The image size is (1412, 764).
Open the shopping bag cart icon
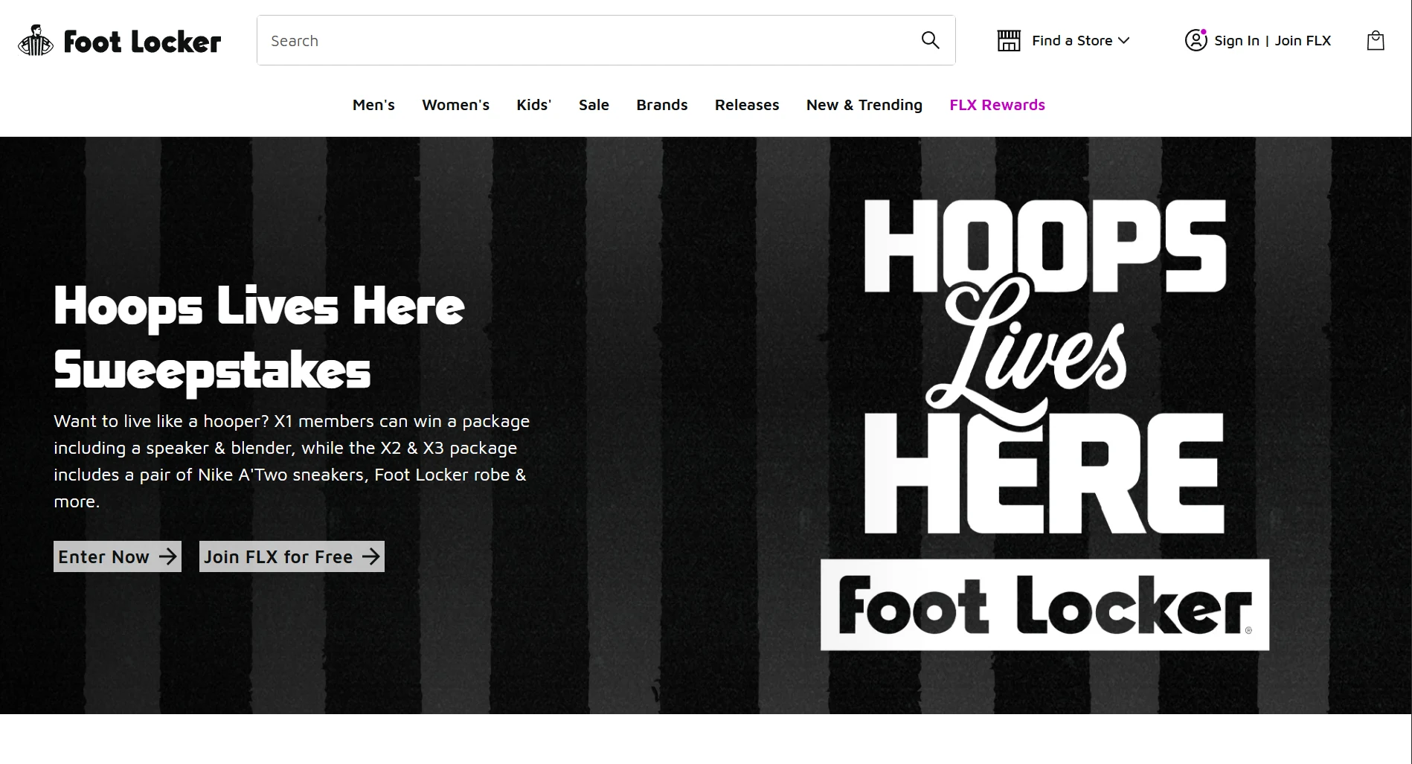pos(1376,40)
